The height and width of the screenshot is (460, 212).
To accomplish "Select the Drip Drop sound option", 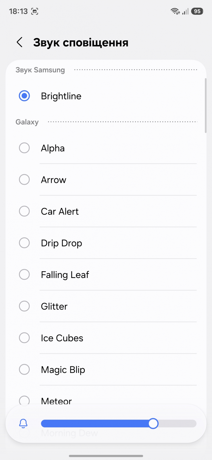I will [24, 243].
